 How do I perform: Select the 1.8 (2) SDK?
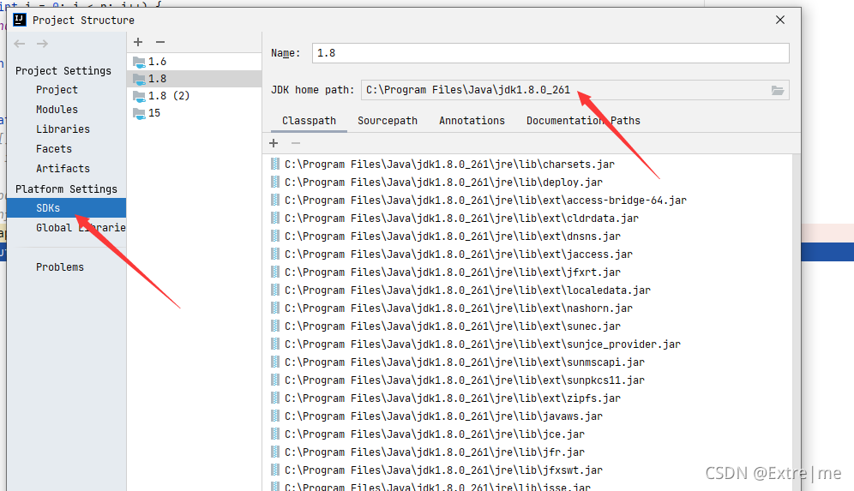tap(195, 96)
